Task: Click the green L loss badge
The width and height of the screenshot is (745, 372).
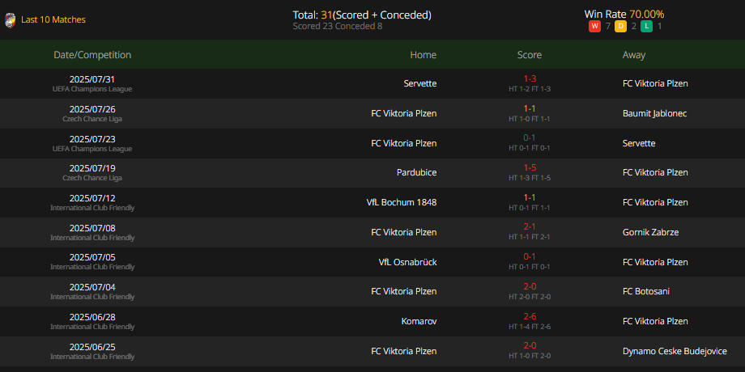Action: (x=646, y=26)
